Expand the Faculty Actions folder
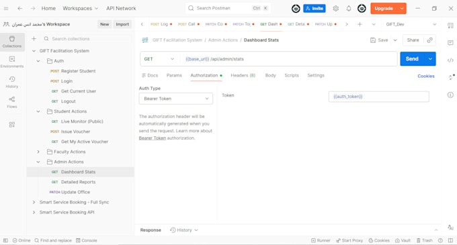 pos(38,152)
